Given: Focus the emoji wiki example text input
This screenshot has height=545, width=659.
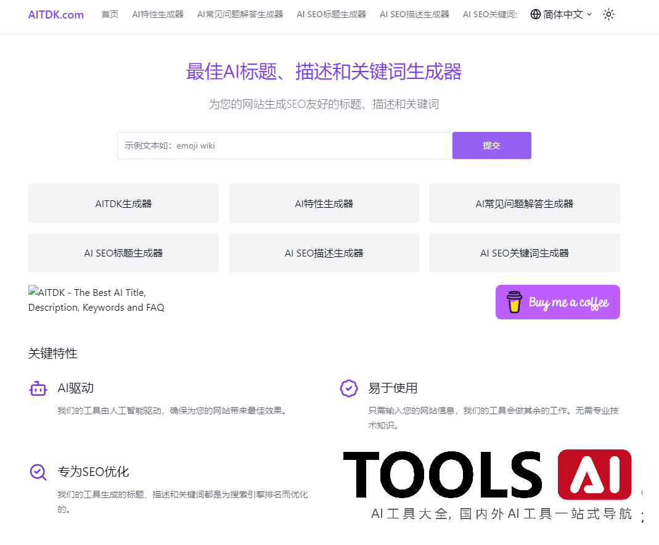Looking at the screenshot, I should click(x=284, y=145).
